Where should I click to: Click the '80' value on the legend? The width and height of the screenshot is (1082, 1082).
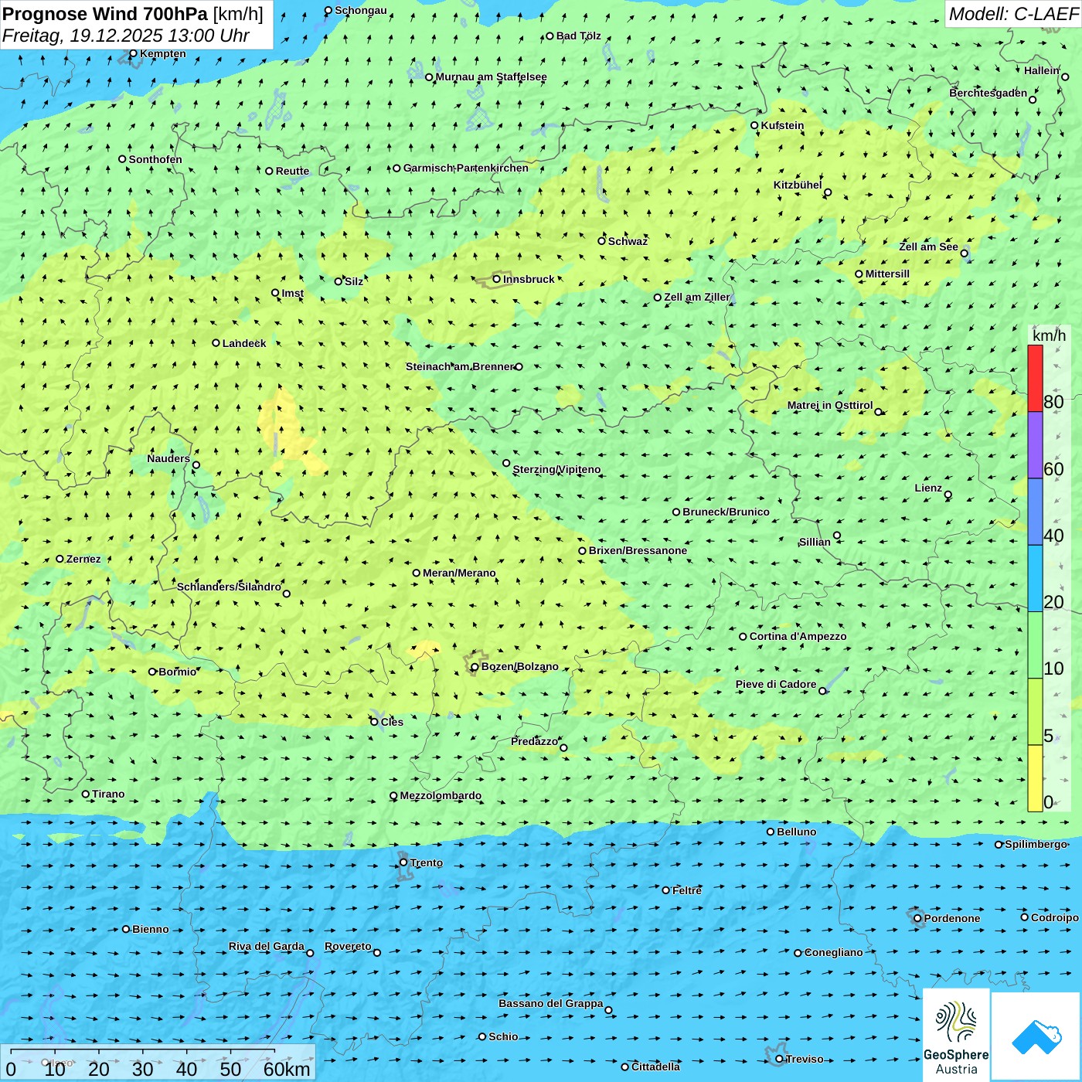click(1053, 402)
